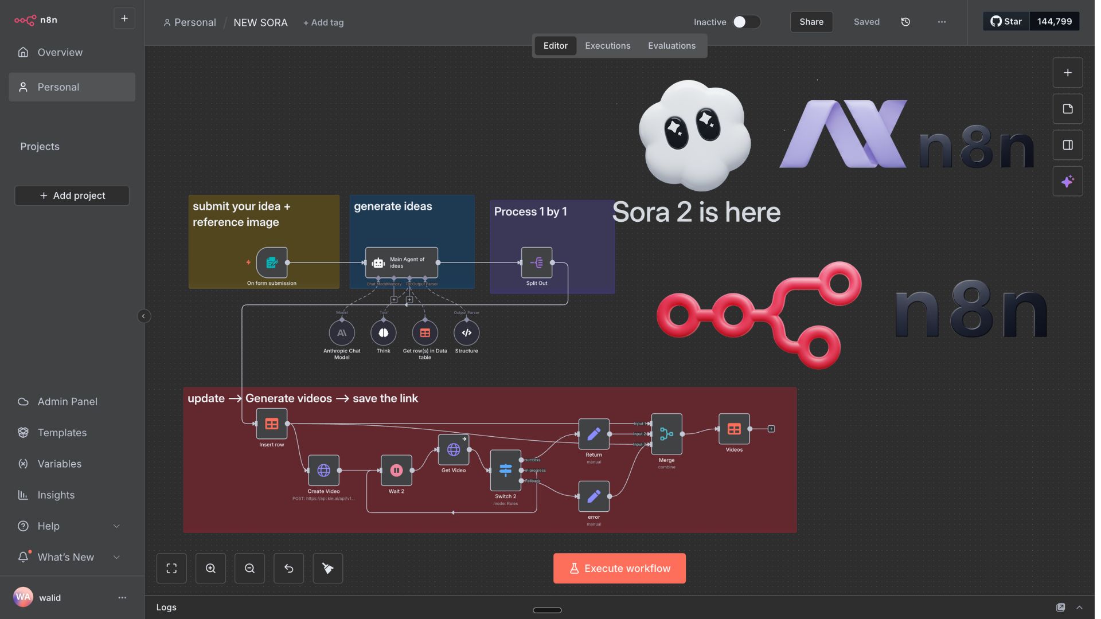
Task: Select the Get row(s) in Data table node
Action: click(425, 333)
